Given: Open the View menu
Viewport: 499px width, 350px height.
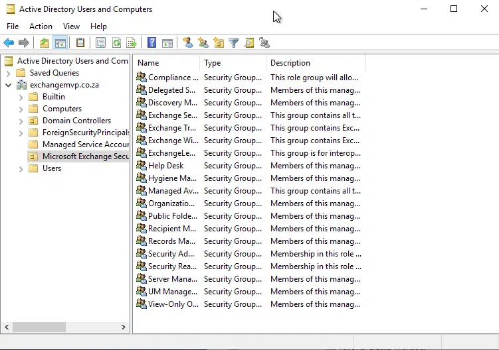Looking at the screenshot, I should click(x=71, y=27).
